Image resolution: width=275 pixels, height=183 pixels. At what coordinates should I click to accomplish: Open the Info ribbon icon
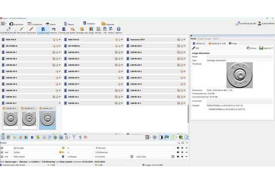pos(105,30)
